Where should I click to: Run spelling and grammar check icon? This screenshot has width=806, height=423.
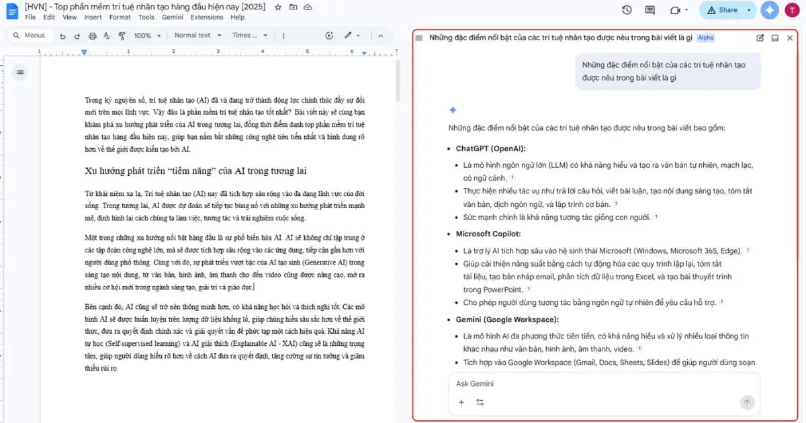107,36
